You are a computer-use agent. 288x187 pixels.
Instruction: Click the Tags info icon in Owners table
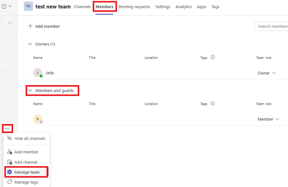click(x=213, y=57)
